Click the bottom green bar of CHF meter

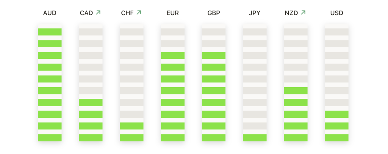point(131,138)
